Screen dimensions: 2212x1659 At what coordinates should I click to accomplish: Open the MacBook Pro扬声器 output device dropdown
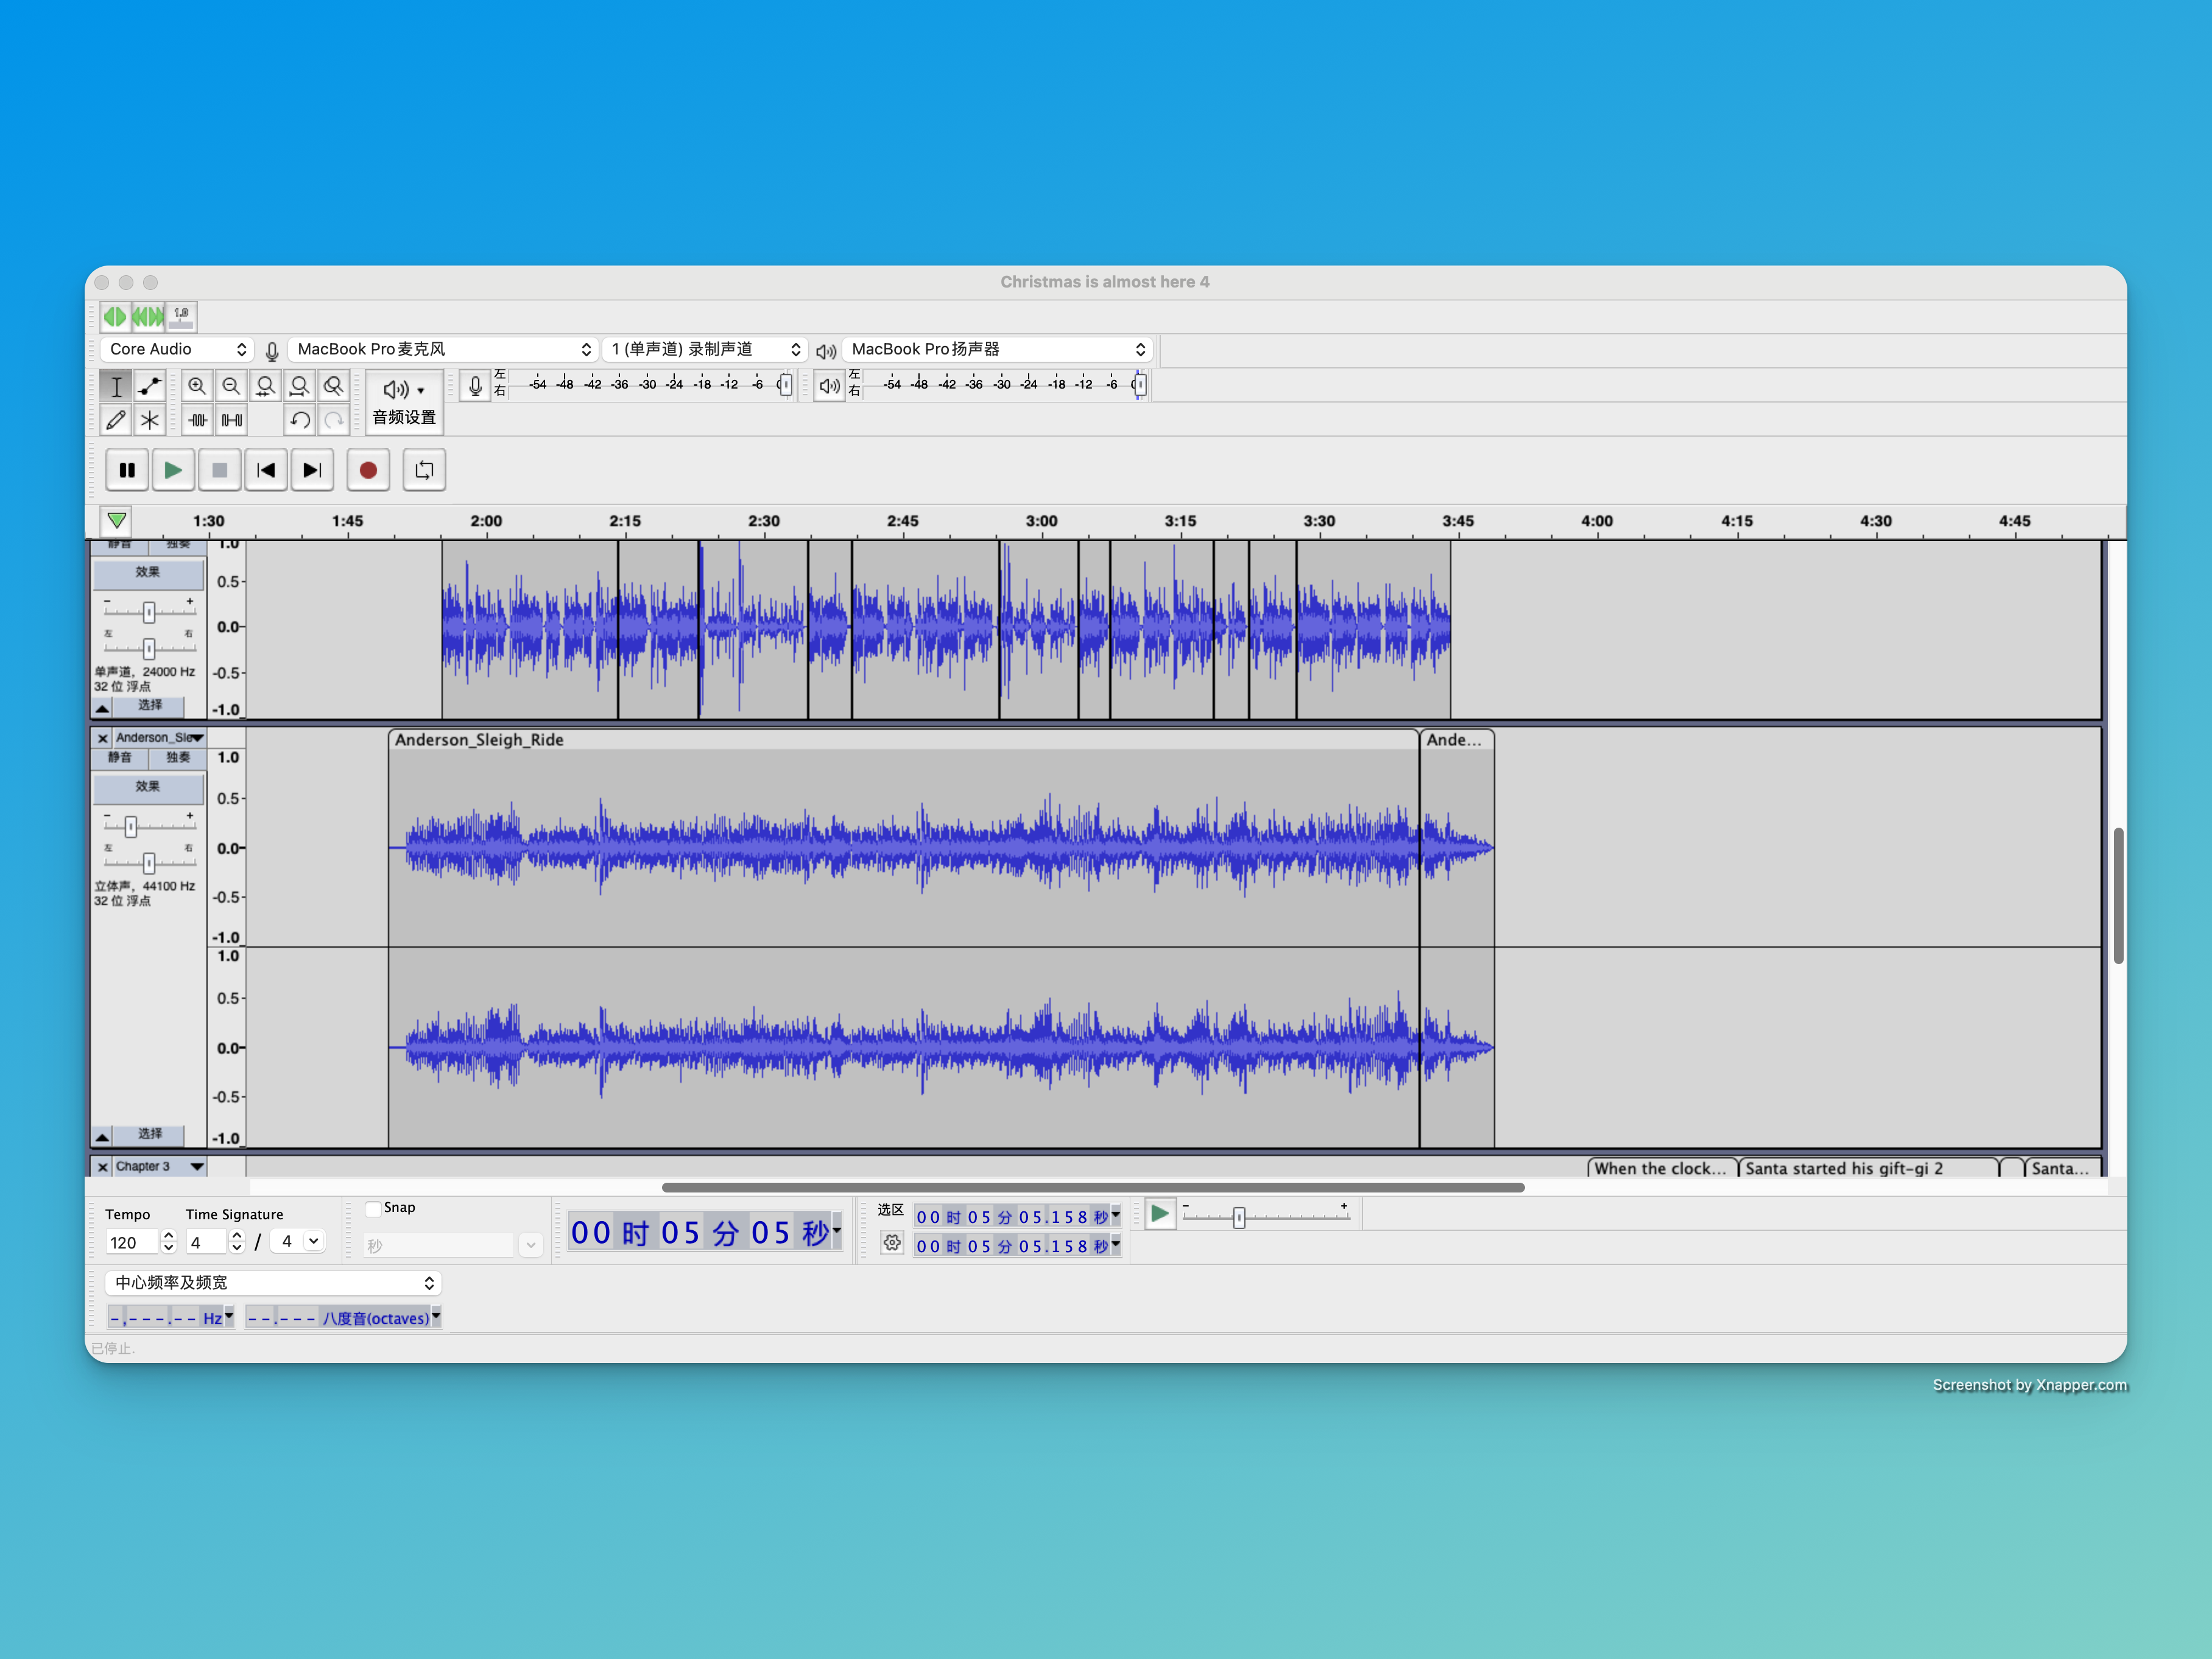coord(998,349)
